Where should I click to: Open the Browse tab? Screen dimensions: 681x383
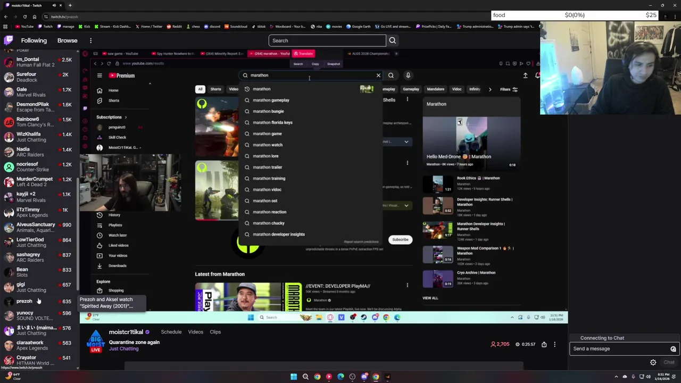click(67, 40)
